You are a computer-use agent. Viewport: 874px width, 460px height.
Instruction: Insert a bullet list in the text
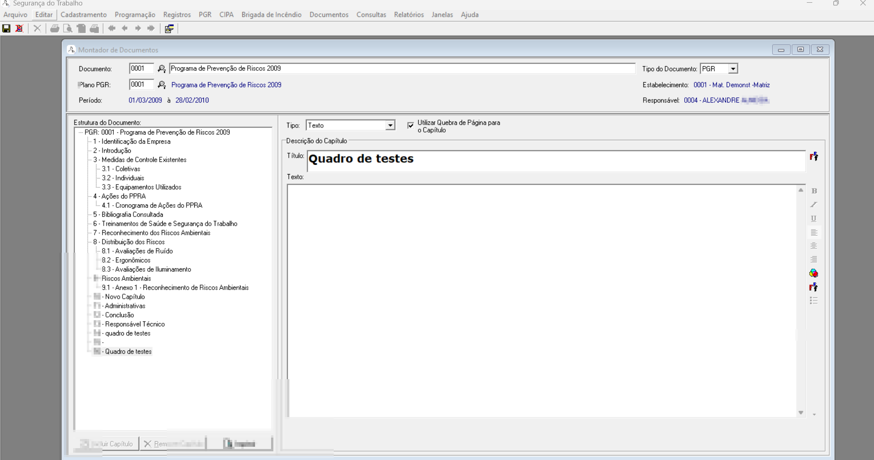click(x=814, y=301)
